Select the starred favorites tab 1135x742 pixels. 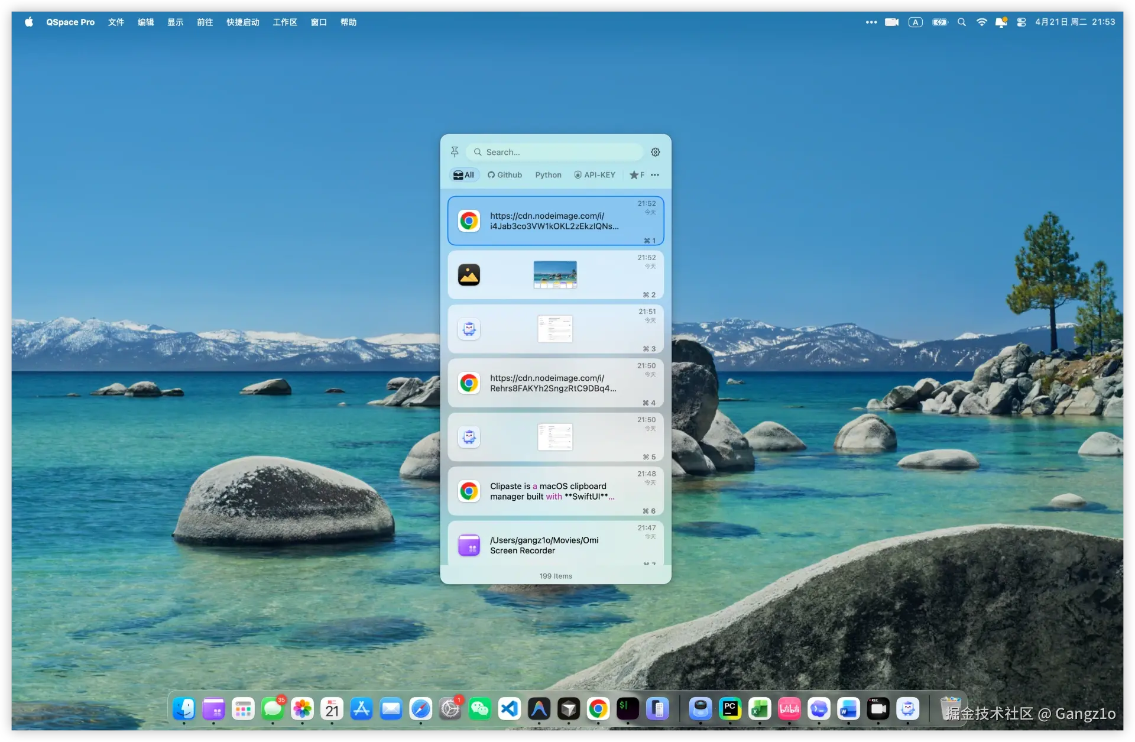(637, 175)
